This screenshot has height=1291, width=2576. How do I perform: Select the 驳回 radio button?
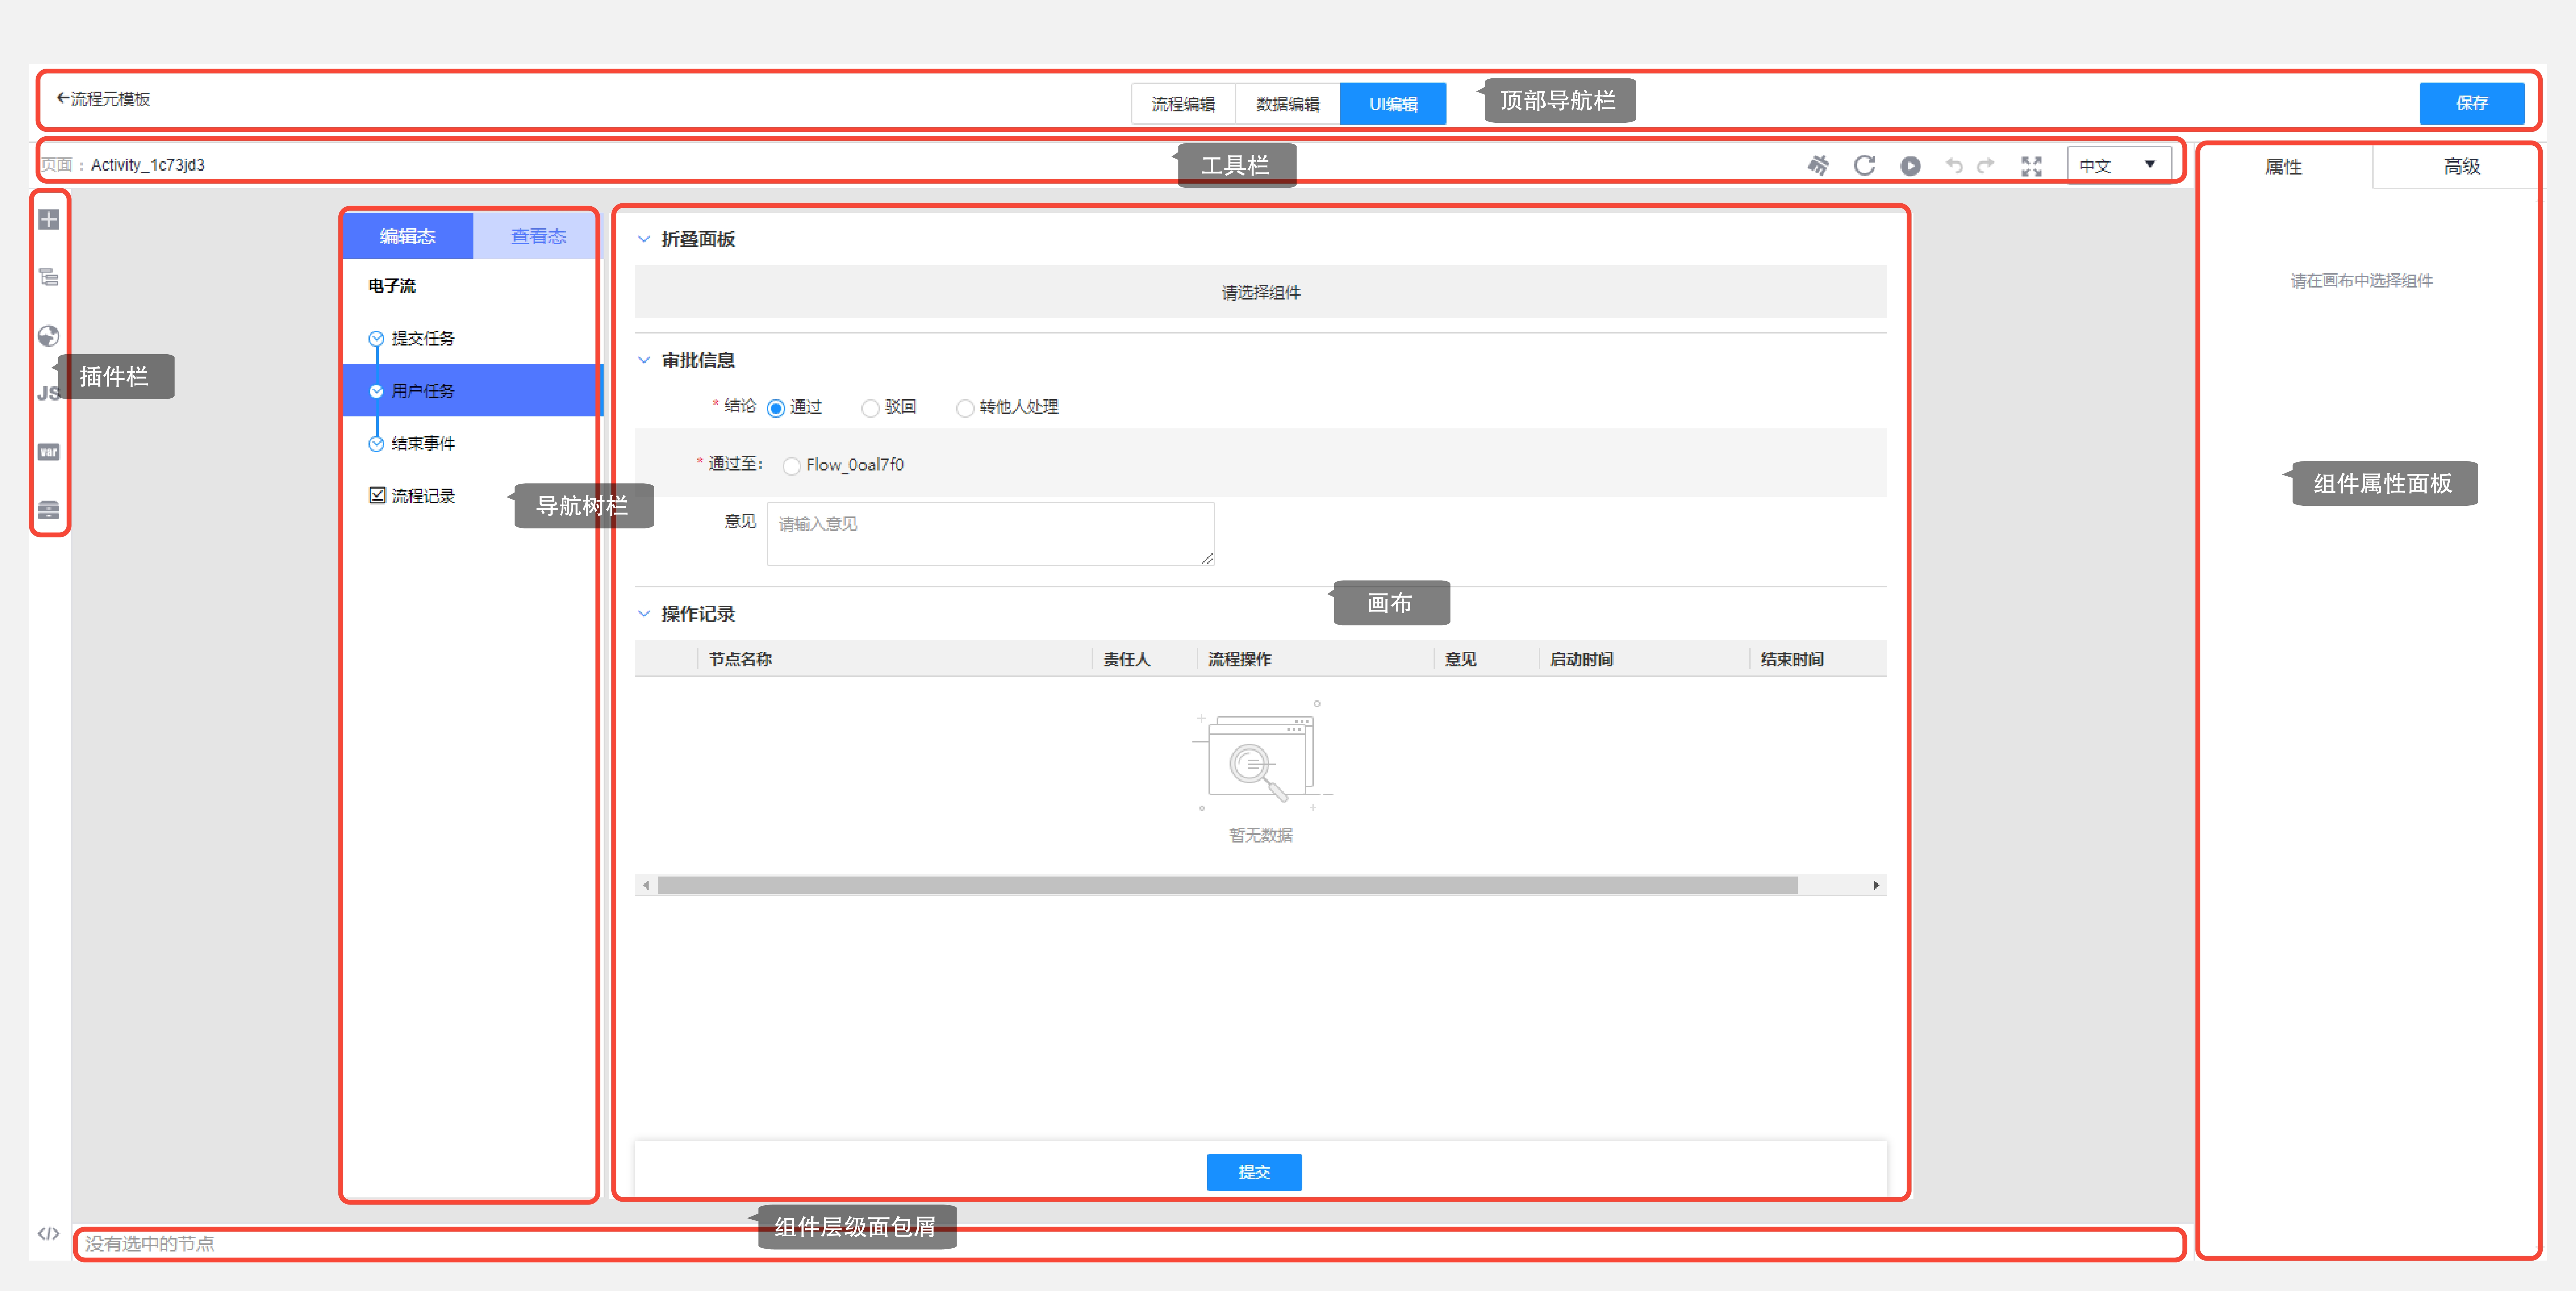pyautogui.click(x=870, y=408)
